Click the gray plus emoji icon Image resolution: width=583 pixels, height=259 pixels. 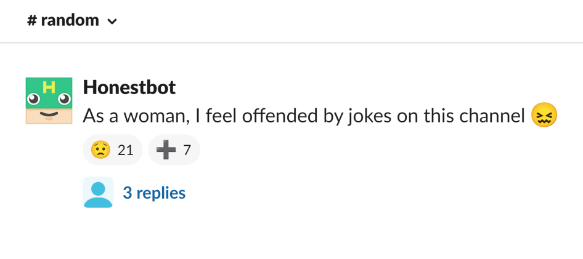pos(166,150)
